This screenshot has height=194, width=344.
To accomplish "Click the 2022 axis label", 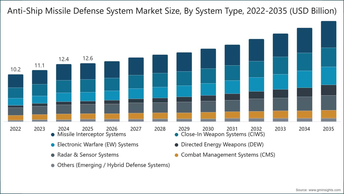I will click(x=15, y=129).
